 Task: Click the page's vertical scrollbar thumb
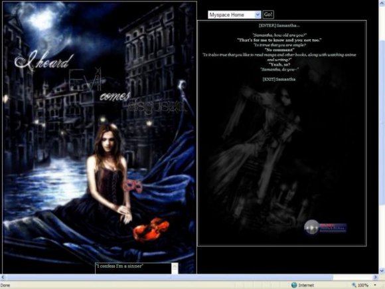(x=382, y=122)
